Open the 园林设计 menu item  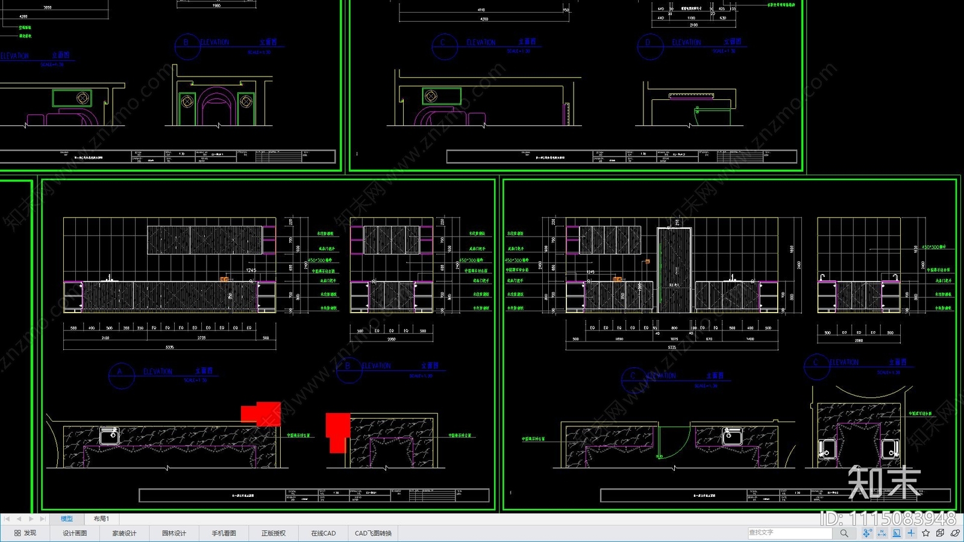pos(174,533)
